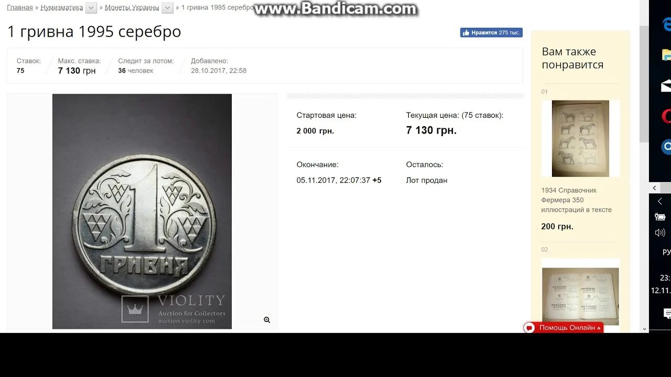
Task: Expand the Монеты Украины breadcrumb dropdown
Action: [x=168, y=8]
